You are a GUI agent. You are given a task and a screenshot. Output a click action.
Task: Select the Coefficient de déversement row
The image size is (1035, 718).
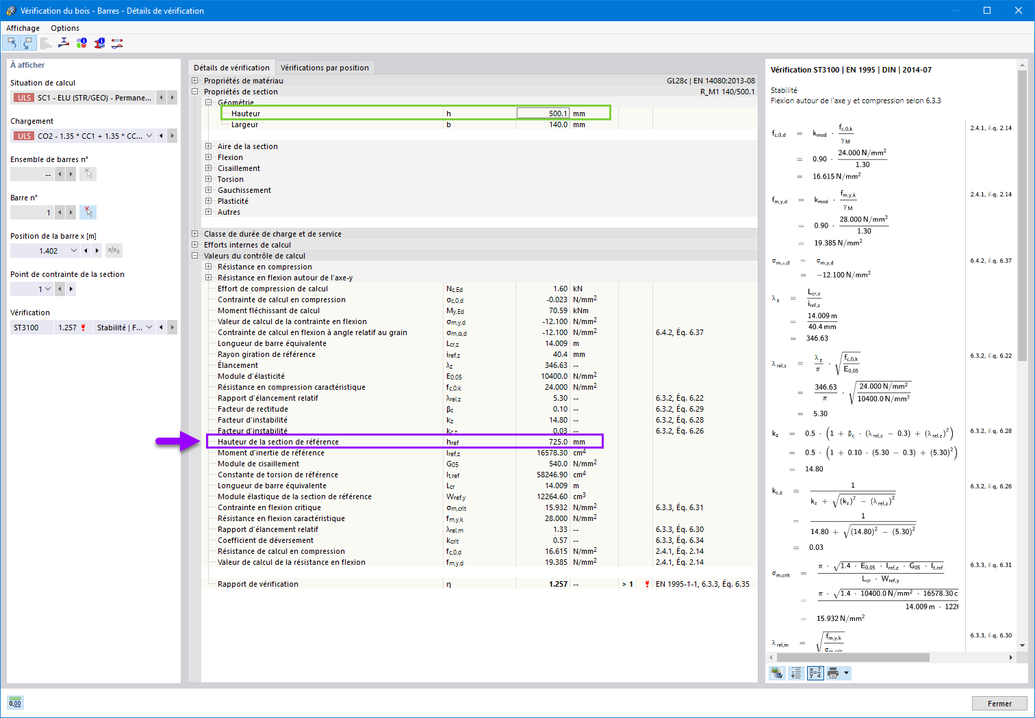pos(479,540)
